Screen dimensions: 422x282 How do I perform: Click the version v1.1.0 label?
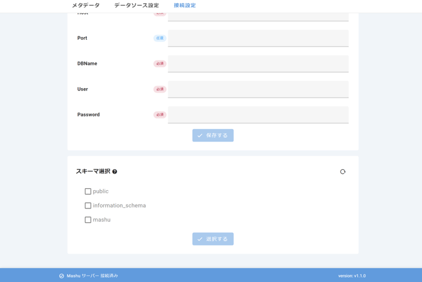(x=351, y=276)
